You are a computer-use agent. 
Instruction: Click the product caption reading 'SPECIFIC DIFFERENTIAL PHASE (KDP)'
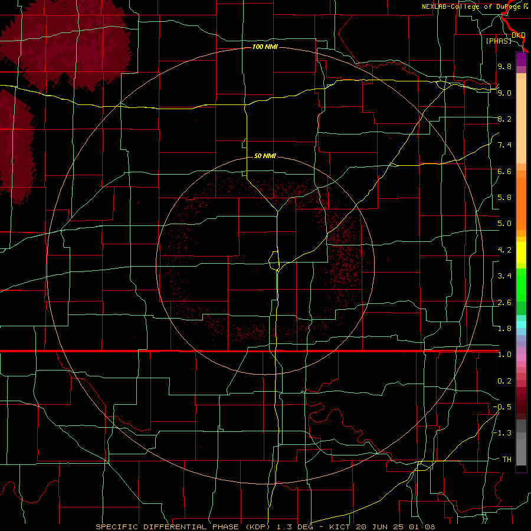pos(184,527)
